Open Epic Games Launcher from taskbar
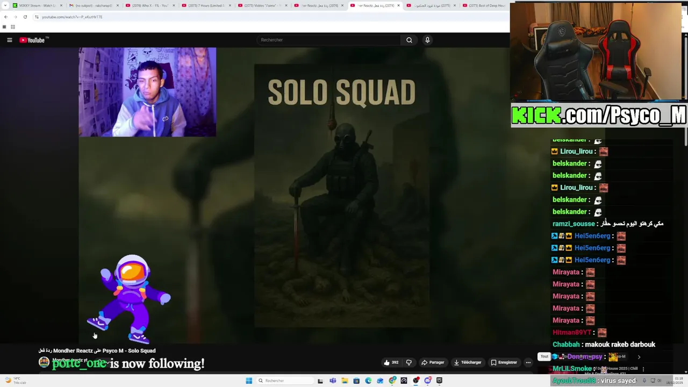This screenshot has width=688, height=387. point(439,381)
